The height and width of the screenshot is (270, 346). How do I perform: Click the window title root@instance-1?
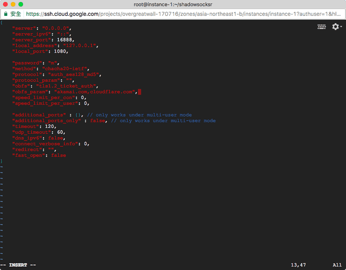[x=173, y=4]
